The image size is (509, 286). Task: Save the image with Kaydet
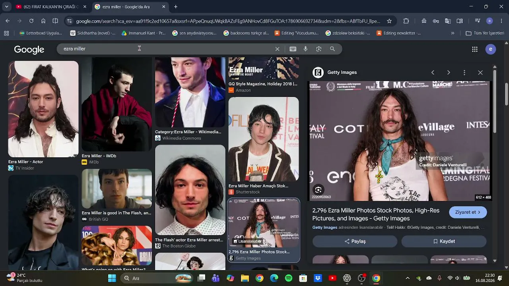tap(444, 241)
